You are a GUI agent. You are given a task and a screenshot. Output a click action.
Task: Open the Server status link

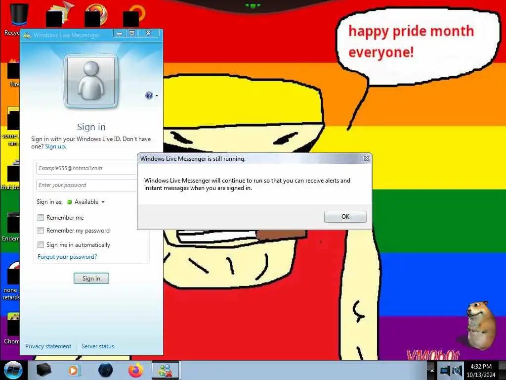click(x=98, y=346)
